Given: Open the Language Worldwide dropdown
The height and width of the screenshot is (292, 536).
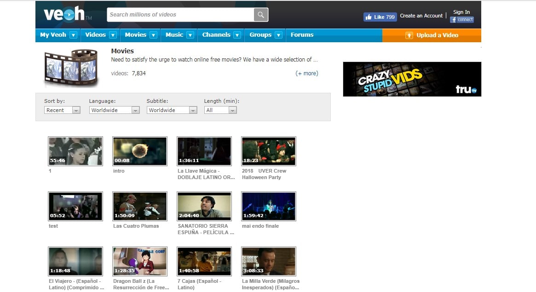Looking at the screenshot, I should click(114, 110).
